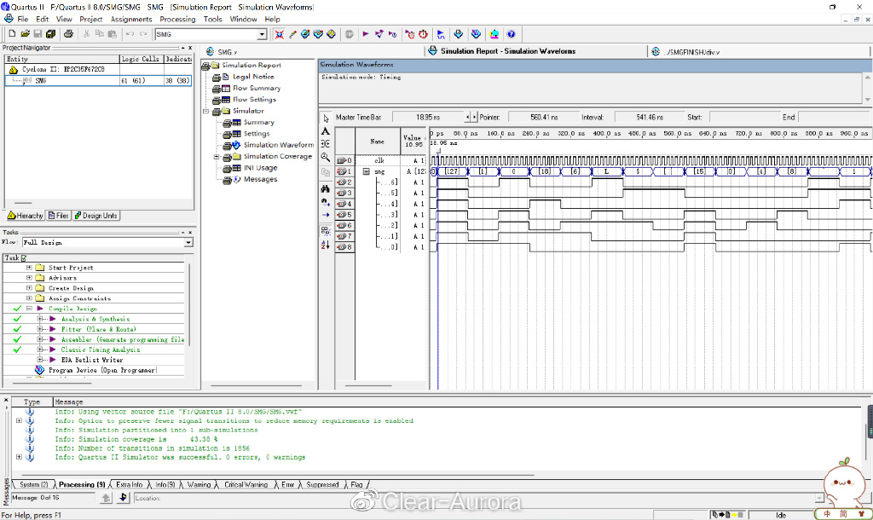Click the Print toolbar icon
Viewport: 873px width, 520px height.
68,34
